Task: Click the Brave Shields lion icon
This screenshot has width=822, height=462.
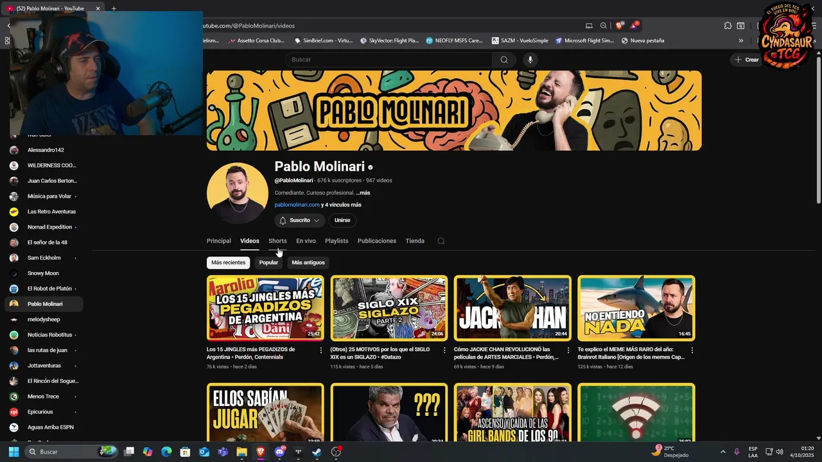Action: click(619, 26)
